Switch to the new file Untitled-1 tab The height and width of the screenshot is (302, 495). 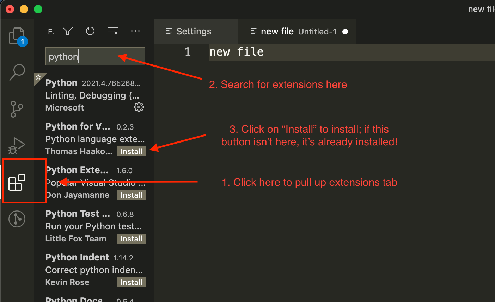[297, 31]
